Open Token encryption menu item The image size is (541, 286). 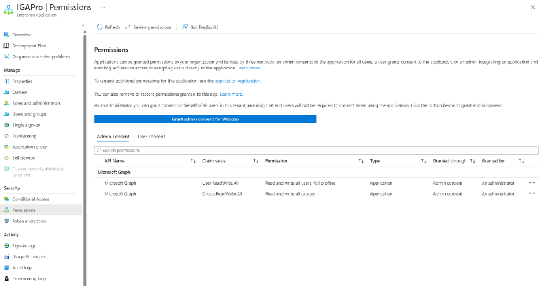point(29,221)
